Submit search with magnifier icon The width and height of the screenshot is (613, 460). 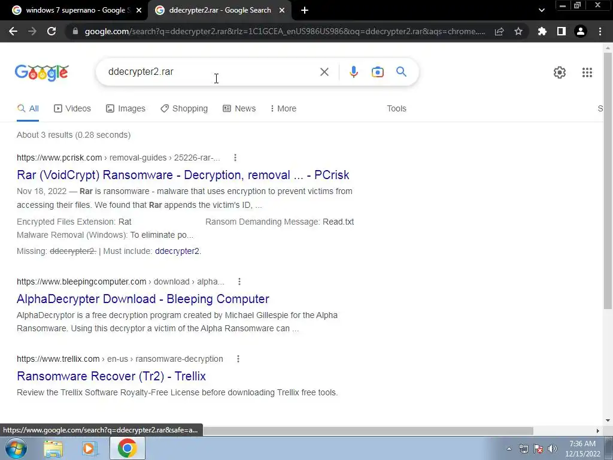[401, 72]
